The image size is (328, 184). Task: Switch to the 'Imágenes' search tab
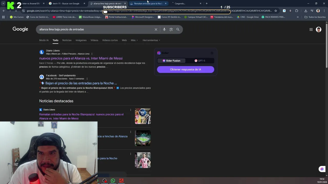coord(81,40)
